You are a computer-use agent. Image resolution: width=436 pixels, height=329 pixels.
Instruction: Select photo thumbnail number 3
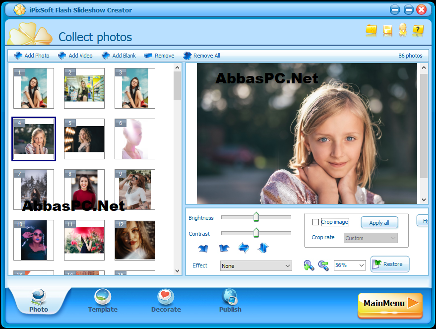point(135,88)
